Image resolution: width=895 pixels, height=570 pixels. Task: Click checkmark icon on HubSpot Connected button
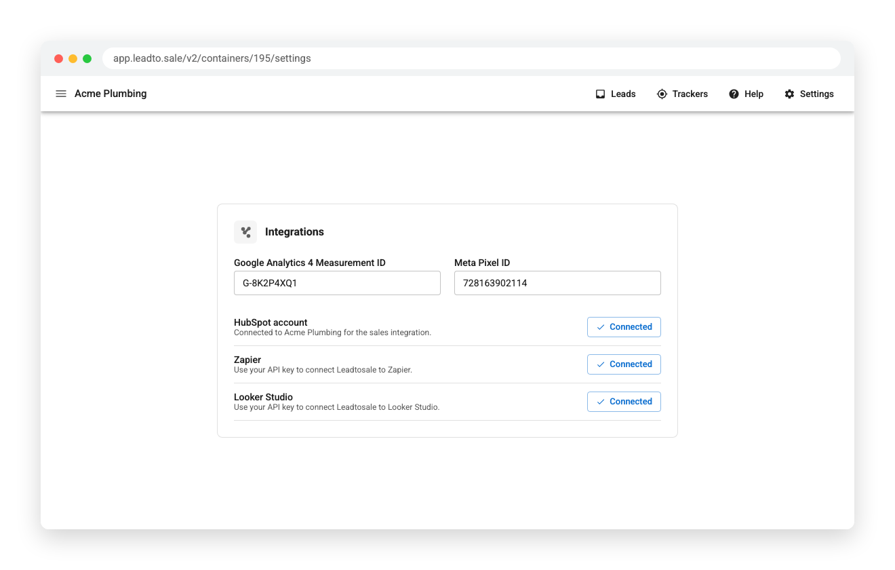click(x=601, y=327)
